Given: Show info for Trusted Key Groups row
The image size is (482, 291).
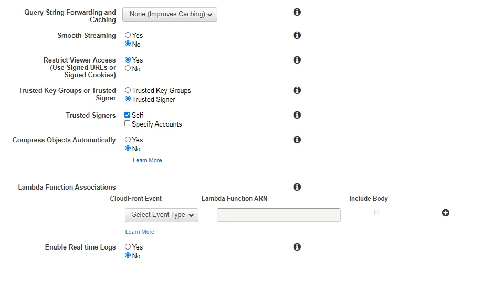Looking at the screenshot, I should pos(297,90).
